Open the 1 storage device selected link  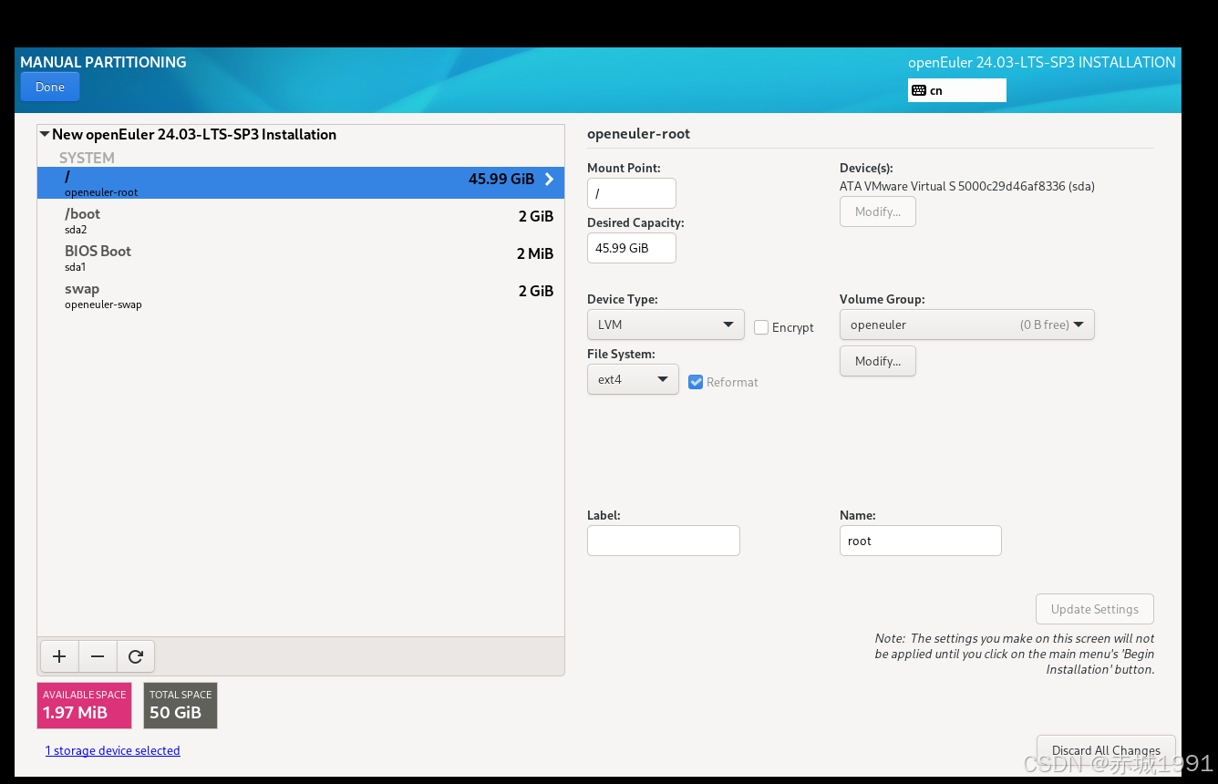112,749
